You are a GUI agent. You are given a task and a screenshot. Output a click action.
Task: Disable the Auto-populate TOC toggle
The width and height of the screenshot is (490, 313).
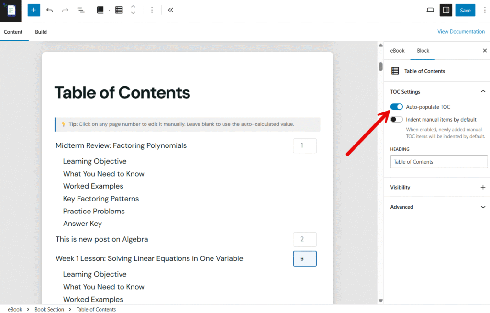[x=397, y=107]
